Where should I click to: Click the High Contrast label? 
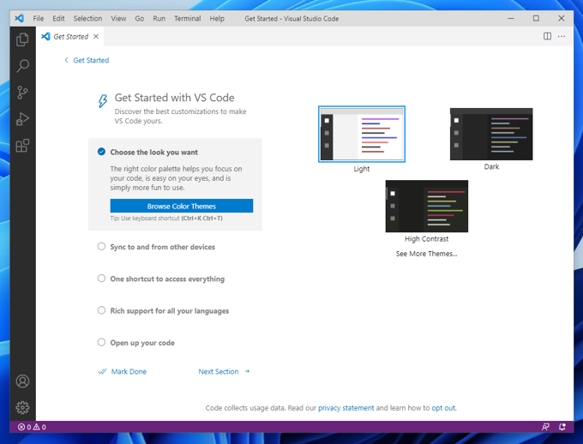pyautogui.click(x=426, y=239)
